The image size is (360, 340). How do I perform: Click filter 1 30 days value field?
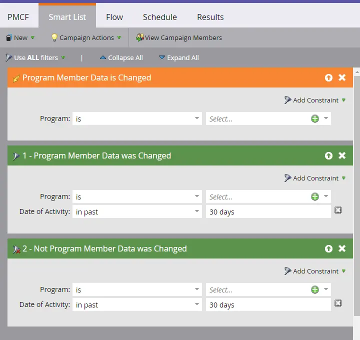268,211
